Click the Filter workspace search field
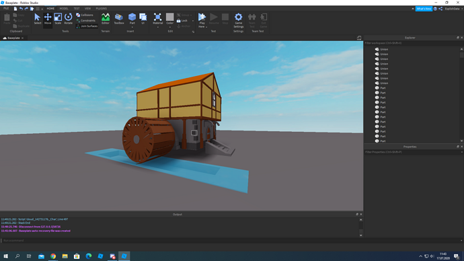Screen dimensions: 464x261 coord(414,43)
